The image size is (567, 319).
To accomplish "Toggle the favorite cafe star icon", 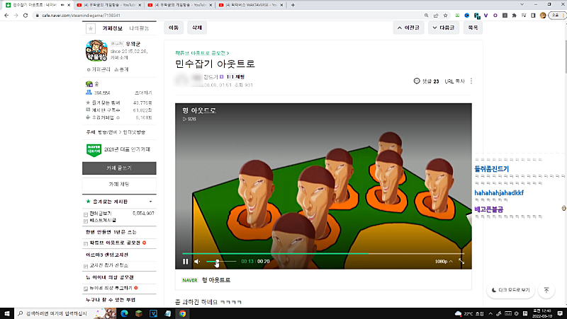I will (91, 28).
